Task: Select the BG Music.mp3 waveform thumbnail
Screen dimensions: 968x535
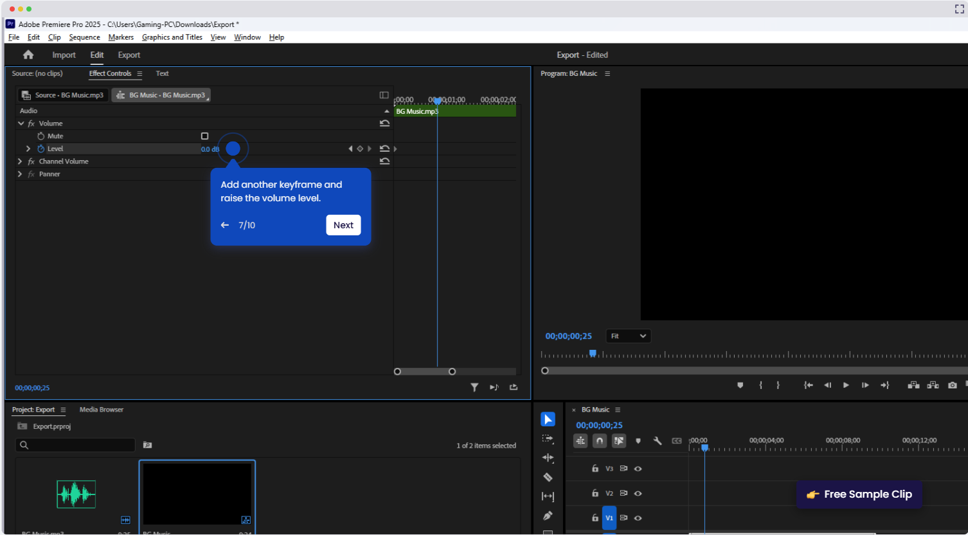Action: (x=76, y=494)
